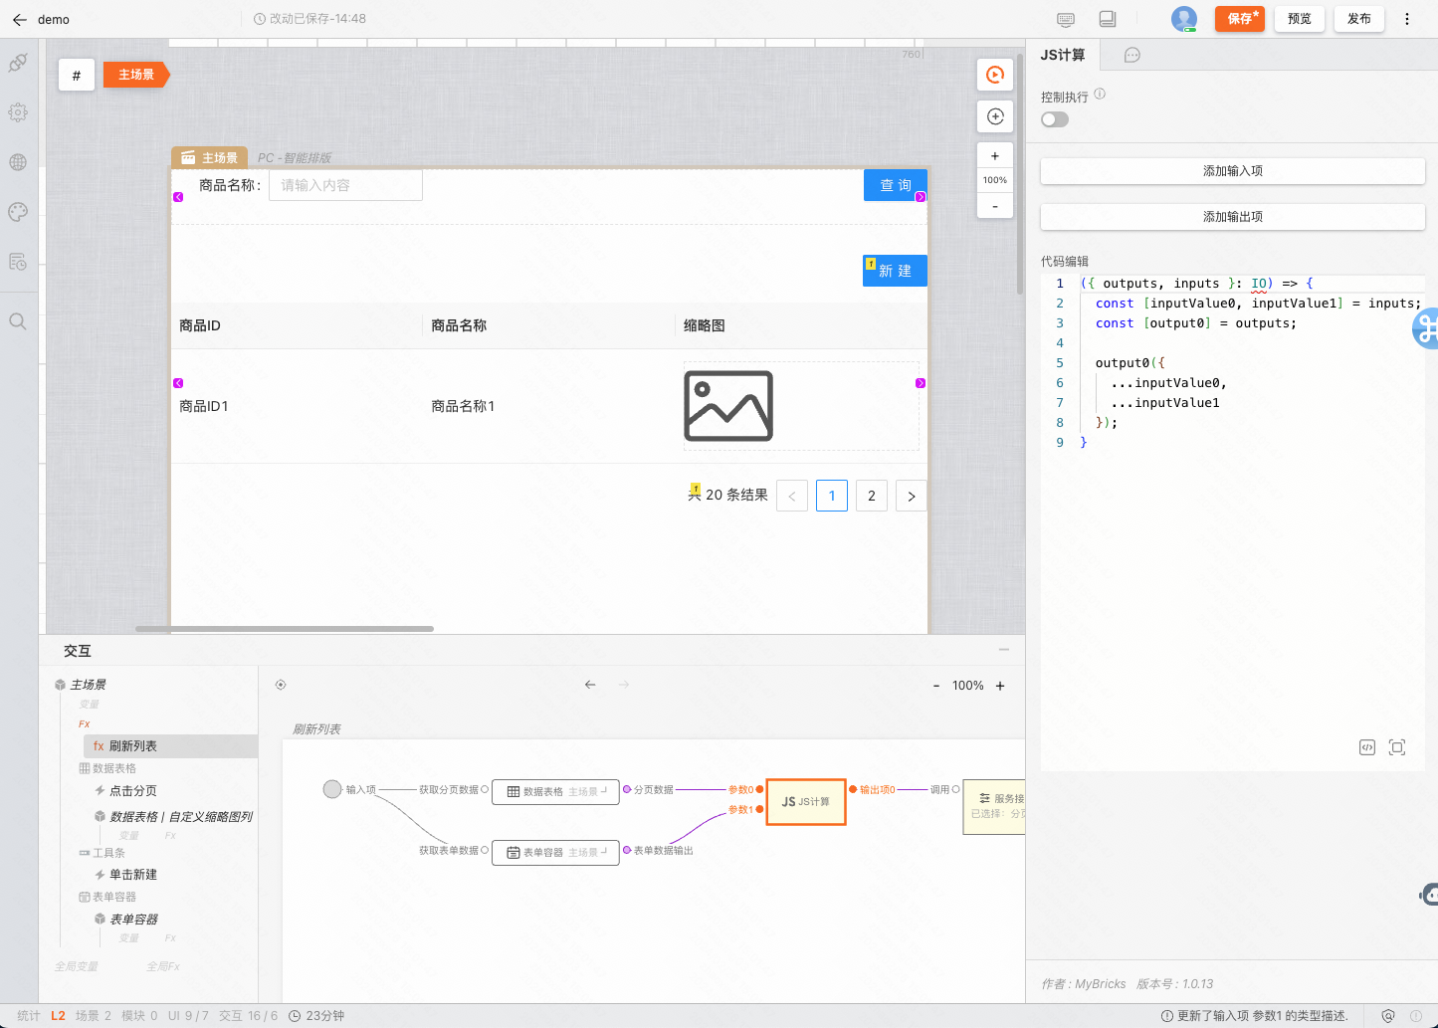Open the history log icon in left sidebar
This screenshot has width=1438, height=1028.
tap(18, 262)
